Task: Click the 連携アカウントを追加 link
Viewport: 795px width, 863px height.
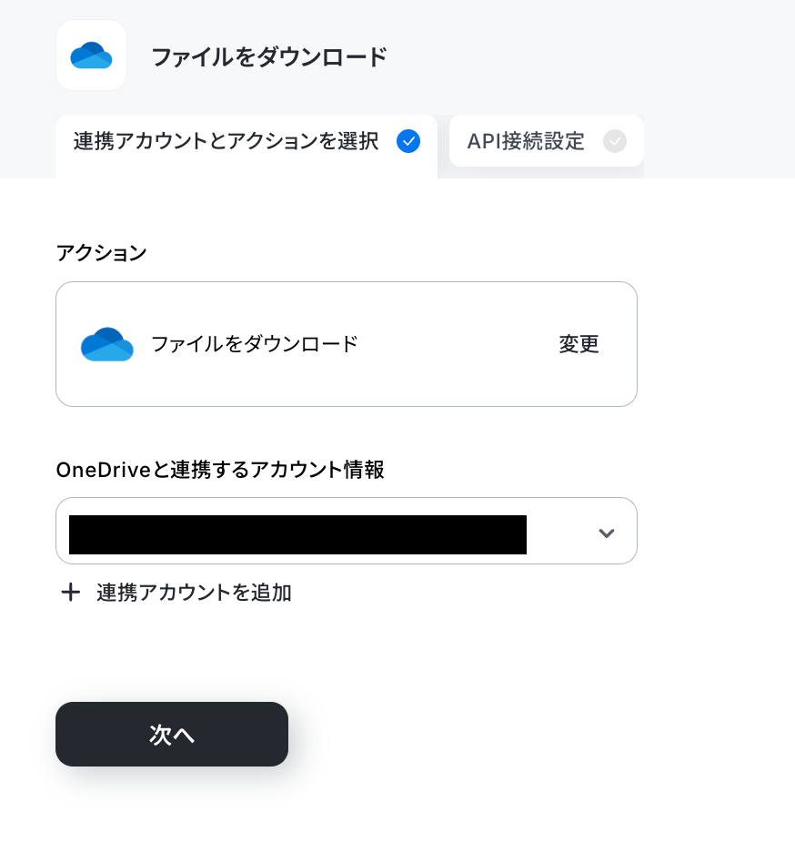Action: coord(194,593)
